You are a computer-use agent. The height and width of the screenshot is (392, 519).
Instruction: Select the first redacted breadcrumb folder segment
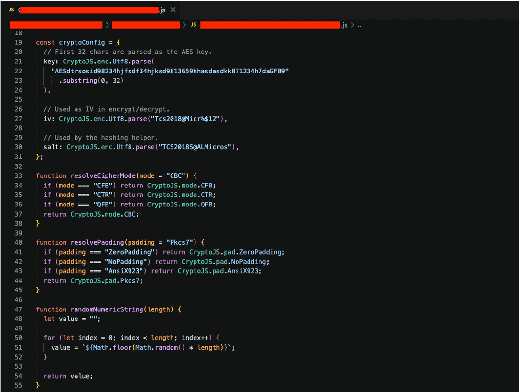pos(56,25)
